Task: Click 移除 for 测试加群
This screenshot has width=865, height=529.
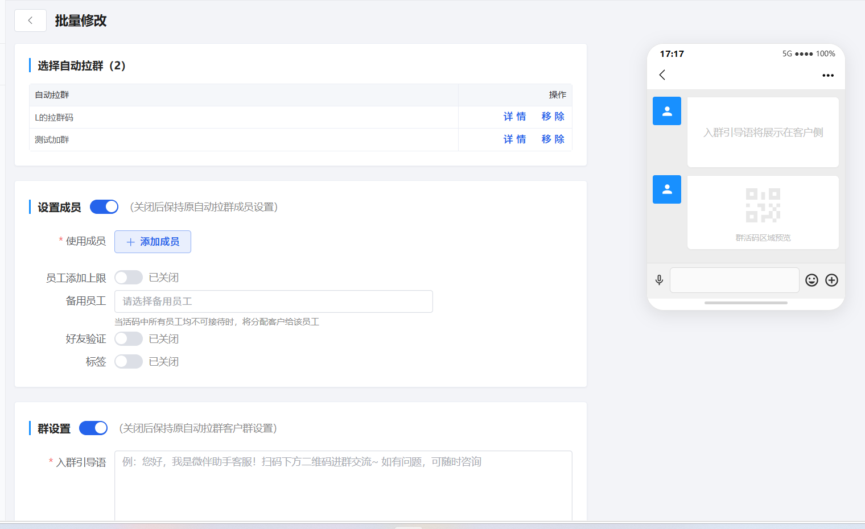Action: click(553, 139)
